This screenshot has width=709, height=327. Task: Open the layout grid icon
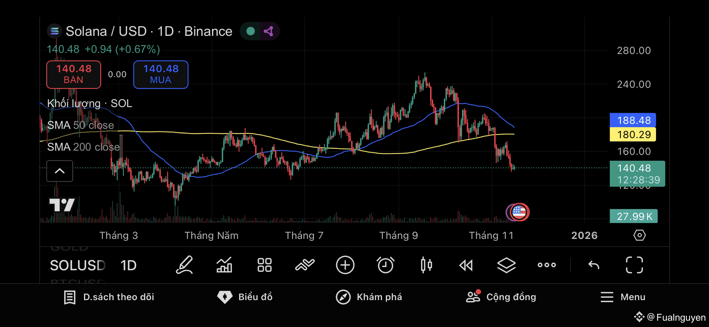[264, 265]
